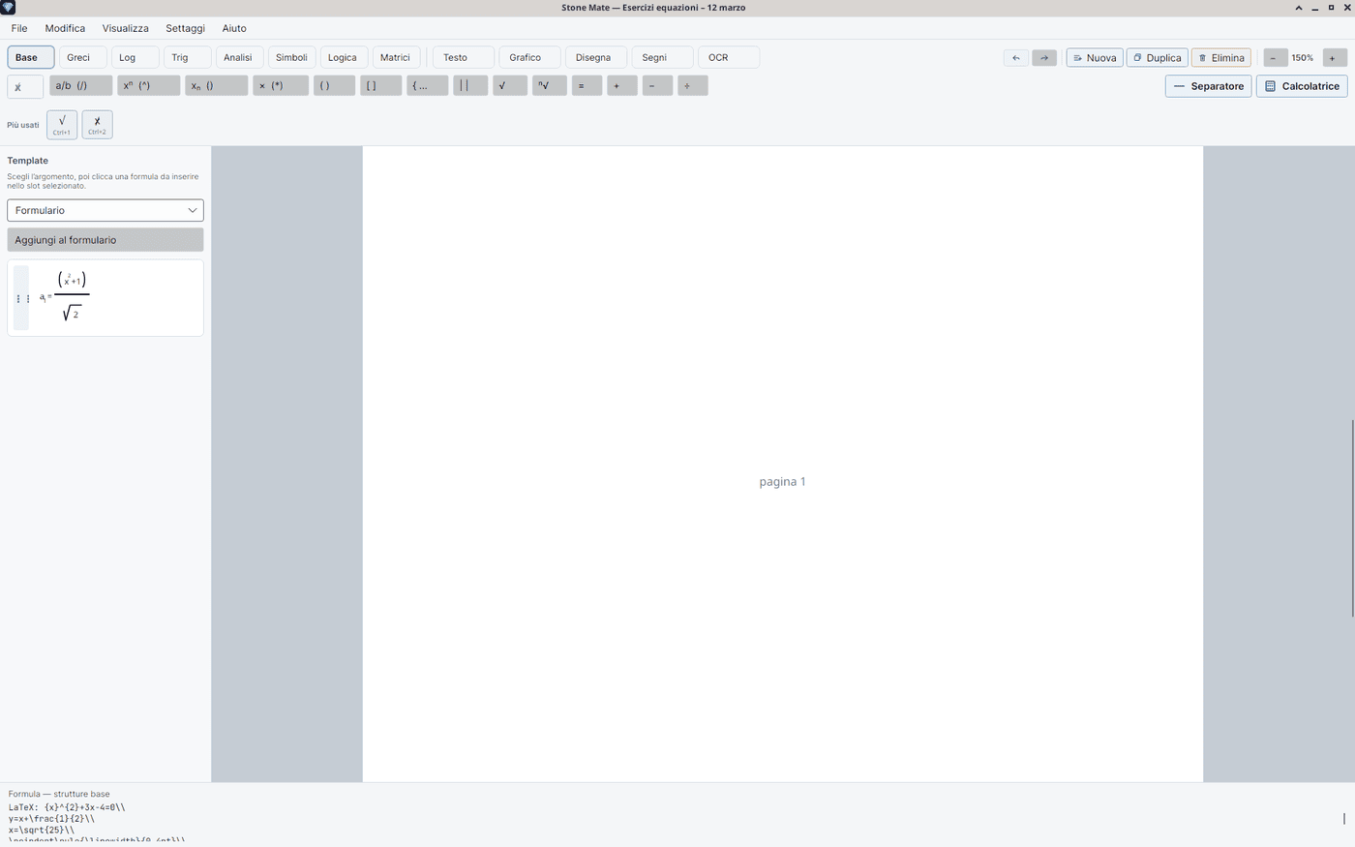Insert absolute value bars
The image size is (1355, 847).
click(x=470, y=86)
